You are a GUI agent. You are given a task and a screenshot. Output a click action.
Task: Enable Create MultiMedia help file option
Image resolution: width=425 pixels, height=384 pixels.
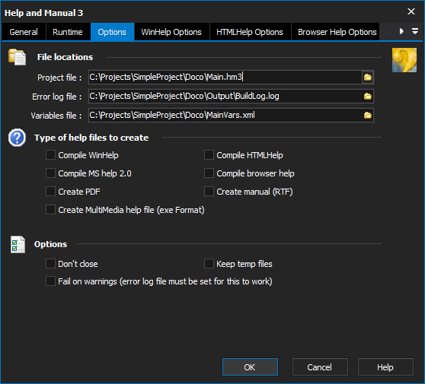50,210
